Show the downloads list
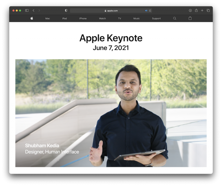This screenshot has height=186, width=222. point(190,10)
